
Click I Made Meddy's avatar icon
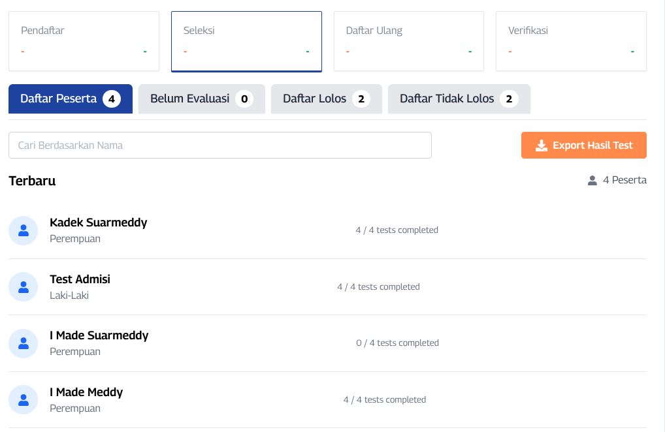[24, 400]
